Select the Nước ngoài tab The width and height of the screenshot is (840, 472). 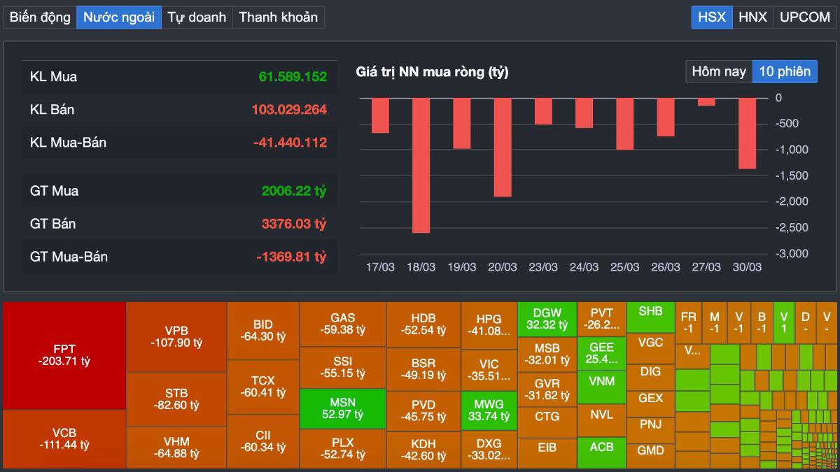tap(119, 17)
